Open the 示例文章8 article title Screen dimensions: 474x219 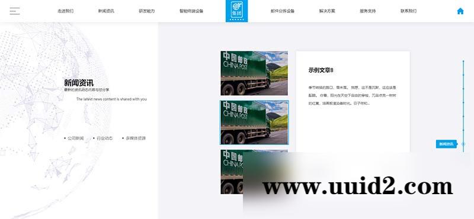click(321, 70)
